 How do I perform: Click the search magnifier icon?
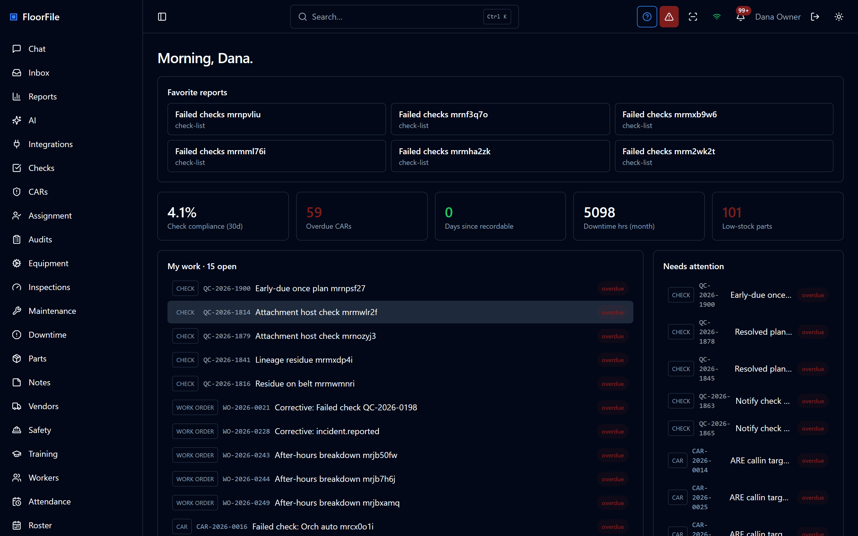tap(302, 17)
